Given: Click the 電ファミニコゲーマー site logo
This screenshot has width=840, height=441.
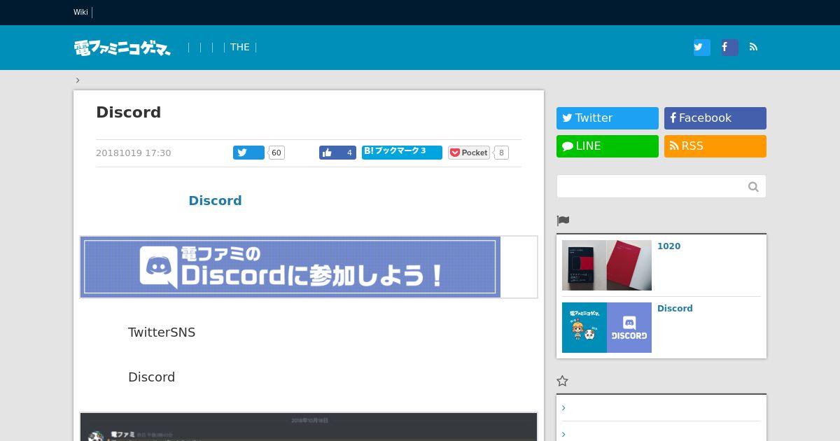Looking at the screenshot, I should coord(122,48).
